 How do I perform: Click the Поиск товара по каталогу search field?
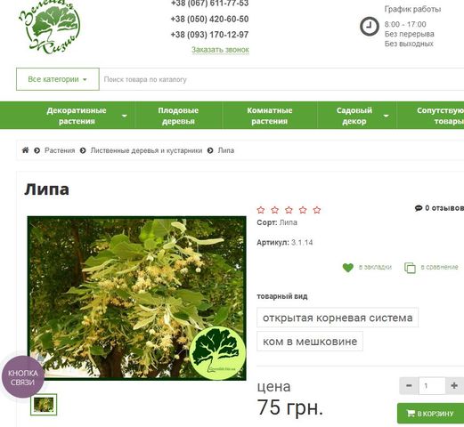tap(281, 79)
